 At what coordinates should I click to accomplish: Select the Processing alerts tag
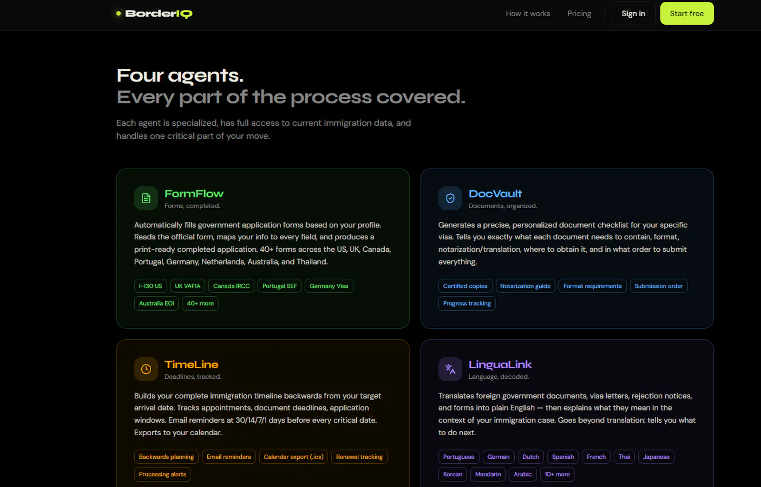[x=163, y=474]
